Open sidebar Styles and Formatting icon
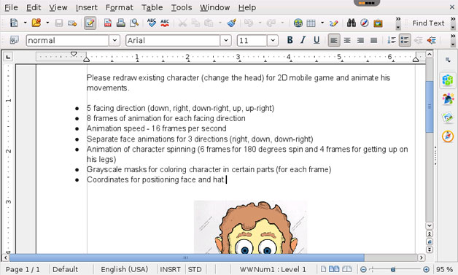 (x=448, y=99)
